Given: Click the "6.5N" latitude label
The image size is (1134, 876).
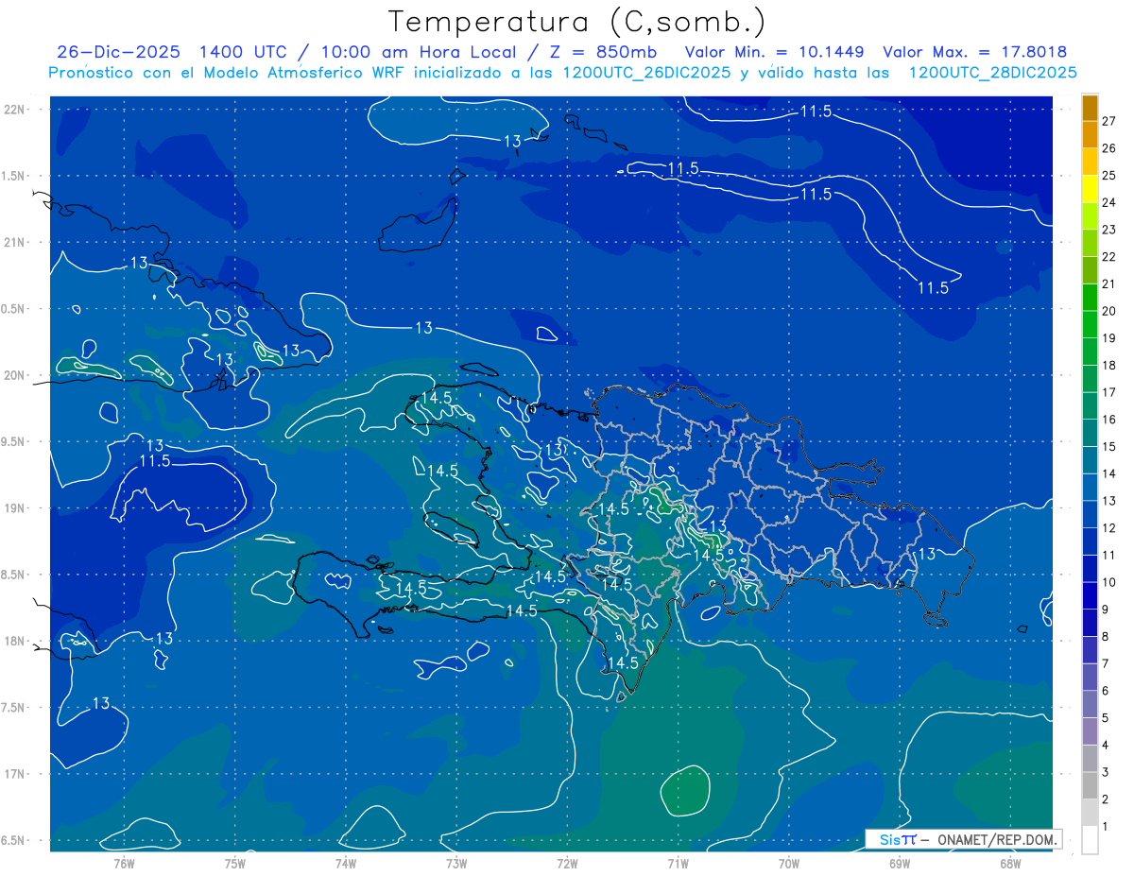Looking at the screenshot, I should pos(14,840).
